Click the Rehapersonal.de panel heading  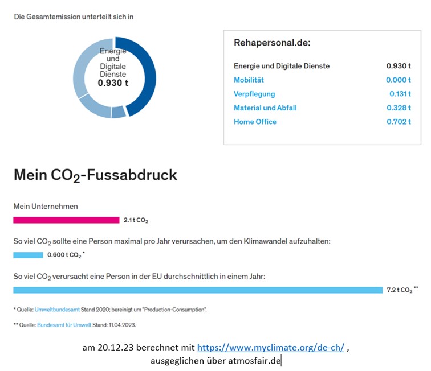pyautogui.click(x=272, y=43)
